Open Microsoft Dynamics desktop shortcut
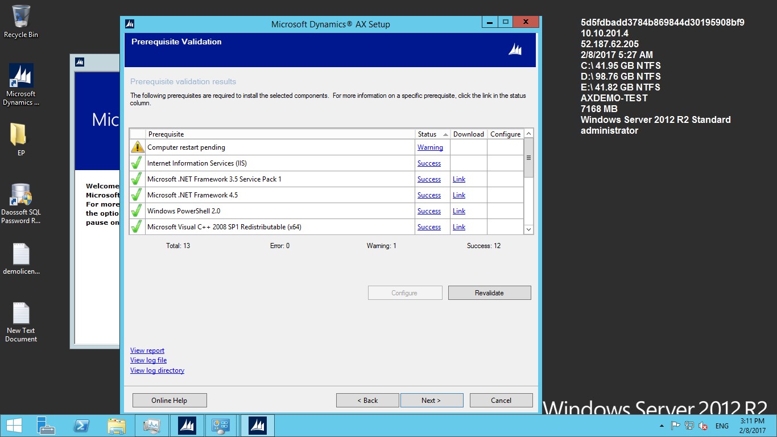The width and height of the screenshot is (777, 437). pos(21,76)
